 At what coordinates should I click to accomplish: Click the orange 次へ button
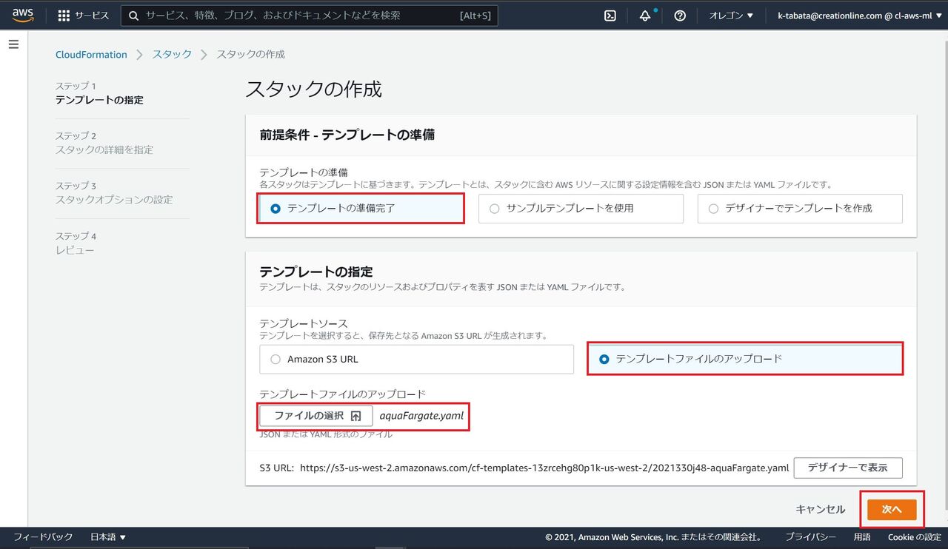click(x=892, y=510)
